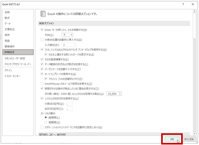Screen dimensions: 199x145
Task: Click the help question mark icon
Action: point(183,4)
